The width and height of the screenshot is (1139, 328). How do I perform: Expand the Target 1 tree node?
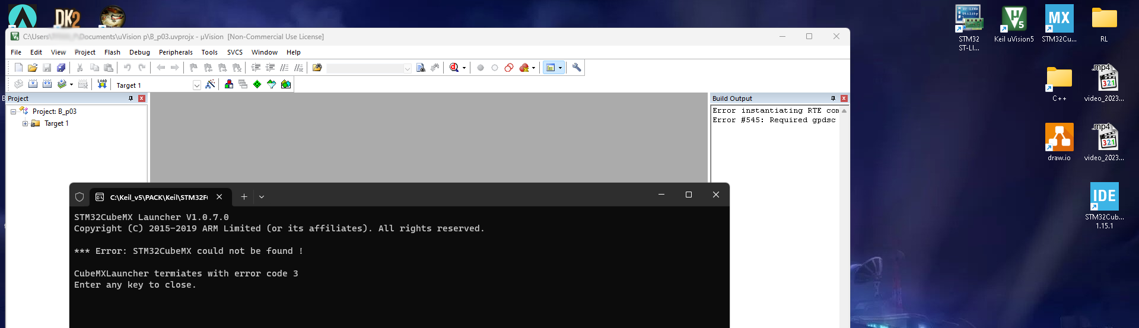click(25, 123)
